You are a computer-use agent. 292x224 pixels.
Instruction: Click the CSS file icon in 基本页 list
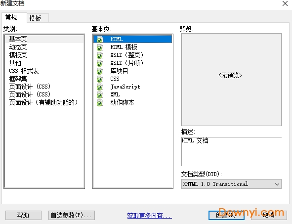pyautogui.click(x=100, y=79)
